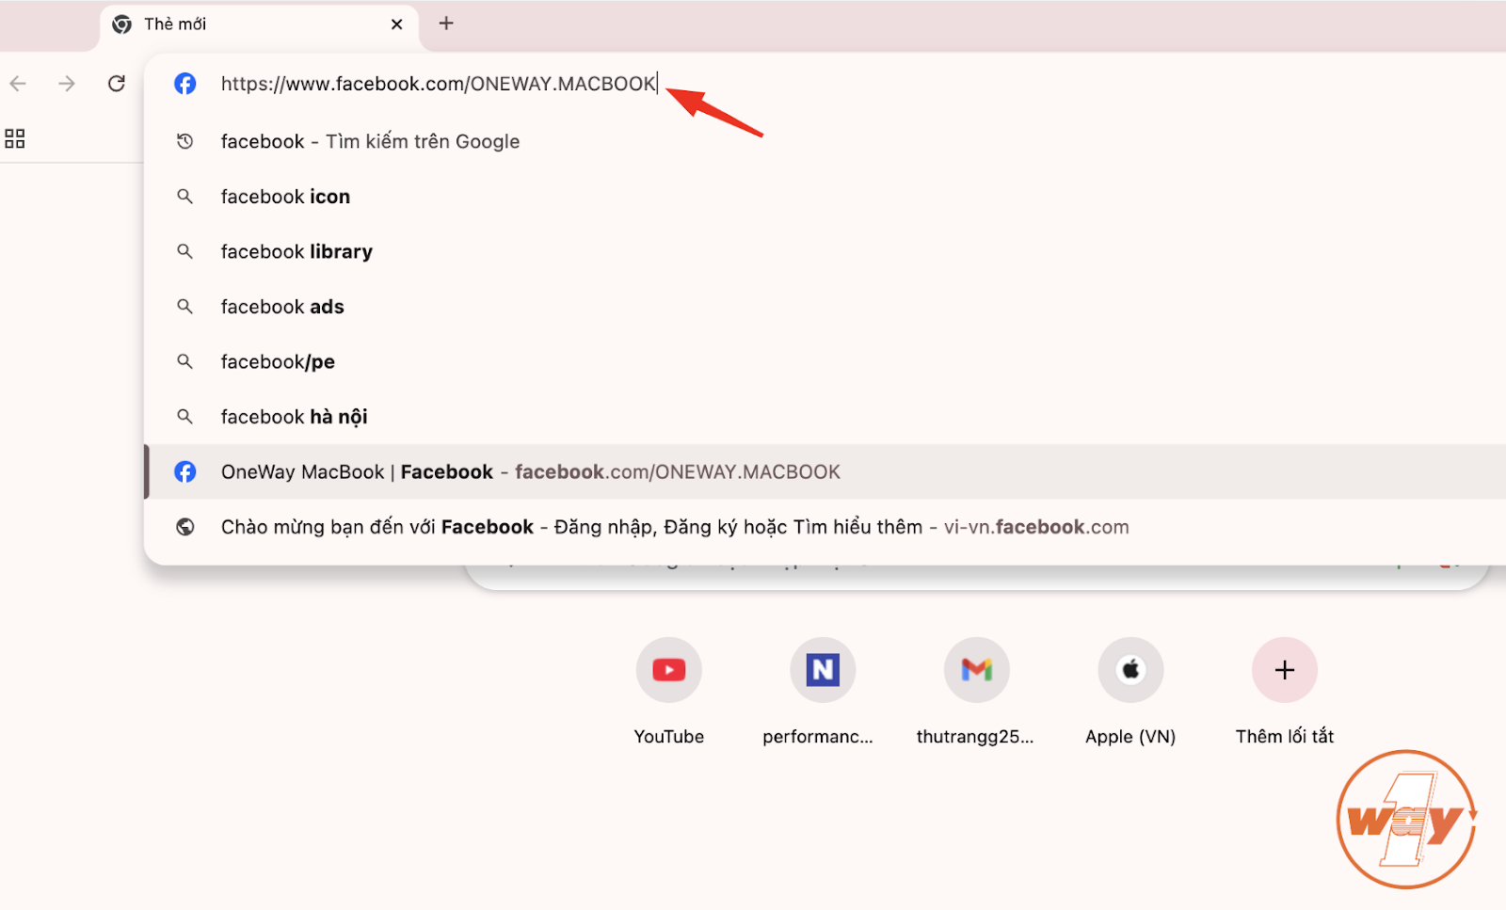This screenshot has height=910, width=1506.
Task: Select 'facebook hà nội' search suggestion
Action: (825, 417)
